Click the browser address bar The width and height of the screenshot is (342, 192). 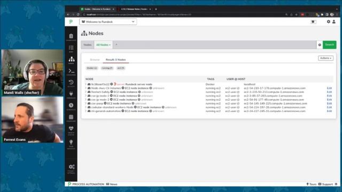pyautogui.click(x=183, y=14)
